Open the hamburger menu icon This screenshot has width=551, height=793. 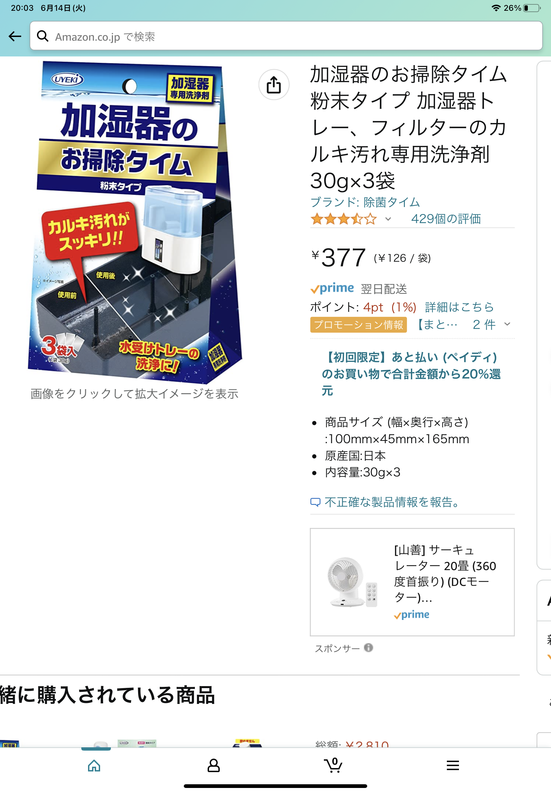coord(453,765)
